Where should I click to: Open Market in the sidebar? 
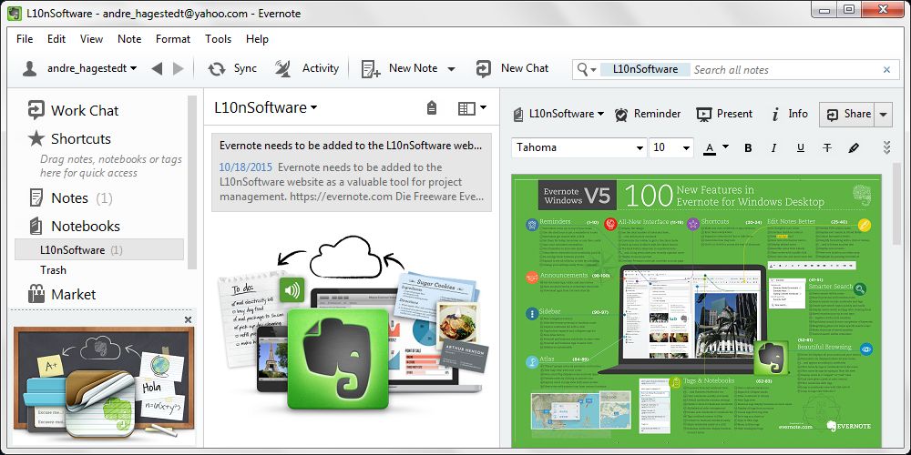pyautogui.click(x=62, y=294)
